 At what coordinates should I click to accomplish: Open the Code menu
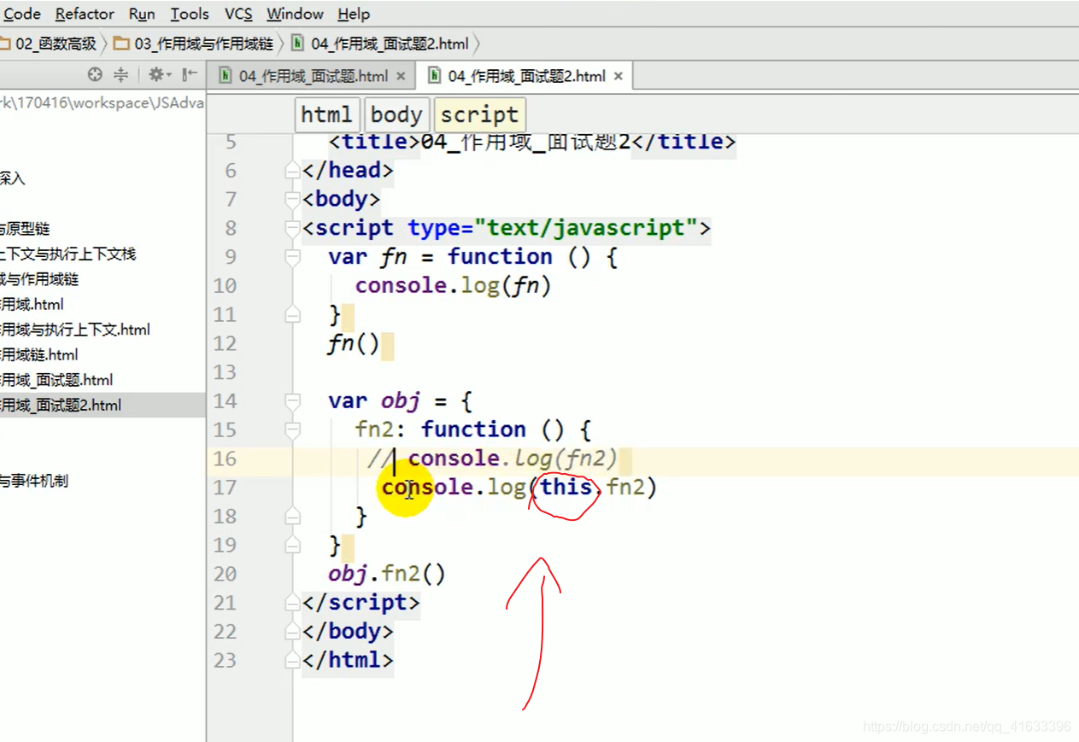pos(21,14)
